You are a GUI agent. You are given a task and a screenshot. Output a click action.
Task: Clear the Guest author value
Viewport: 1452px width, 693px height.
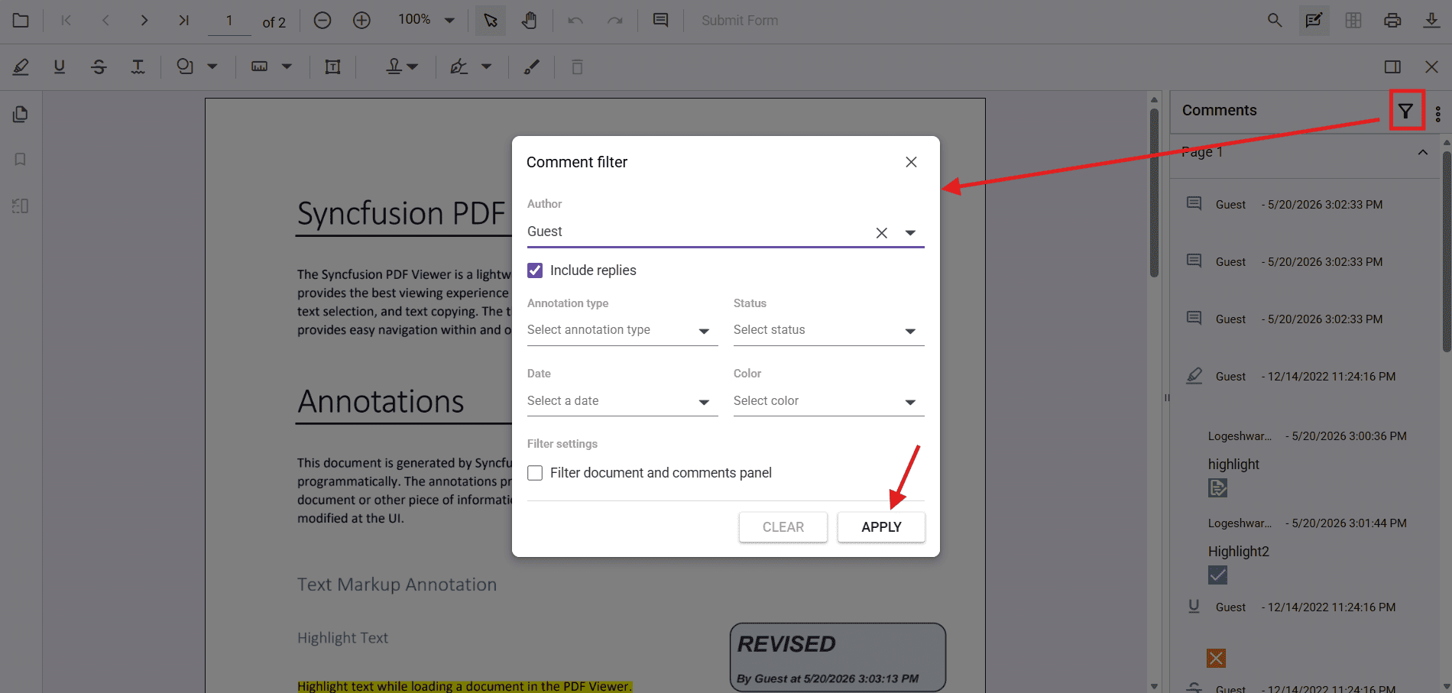click(882, 233)
